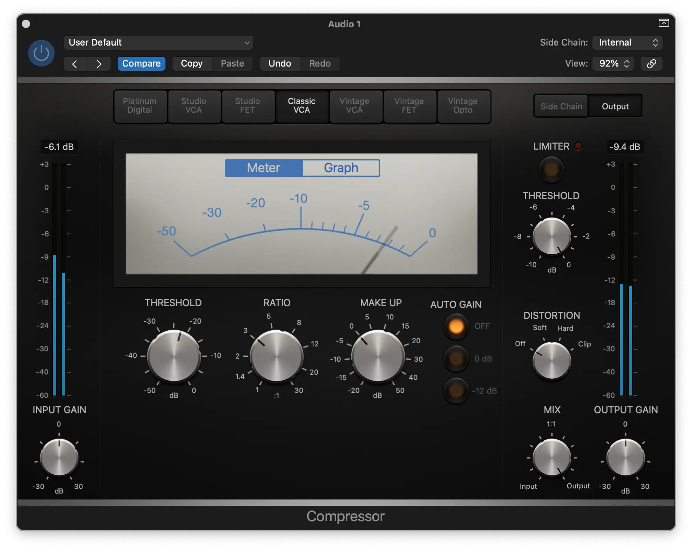Open the View 92% size dropdown
692x550 pixels.
613,64
